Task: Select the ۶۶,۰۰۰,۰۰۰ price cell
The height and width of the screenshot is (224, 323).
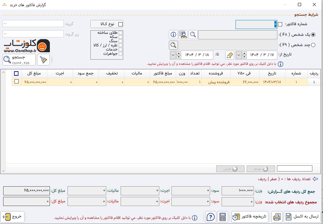Action: tap(245, 82)
